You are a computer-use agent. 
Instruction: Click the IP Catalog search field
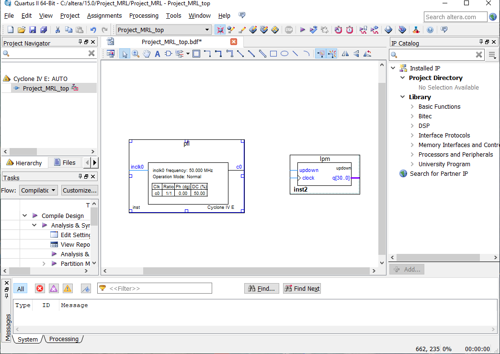437,55
